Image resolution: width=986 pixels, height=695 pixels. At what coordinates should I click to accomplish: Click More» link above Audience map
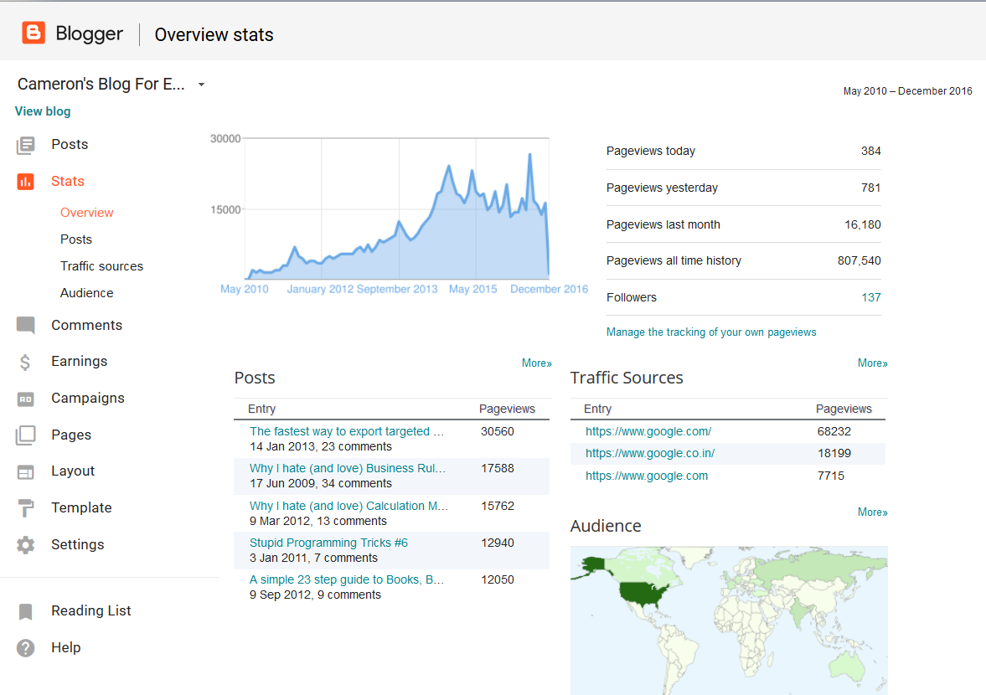872,512
